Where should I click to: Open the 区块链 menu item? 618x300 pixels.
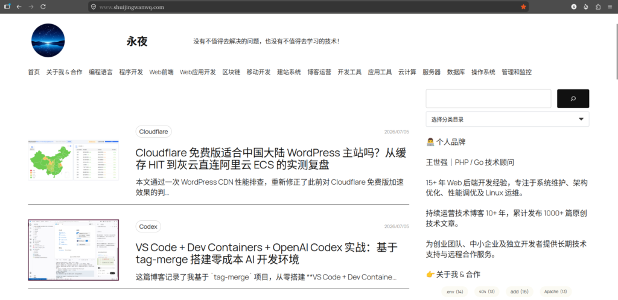point(231,72)
